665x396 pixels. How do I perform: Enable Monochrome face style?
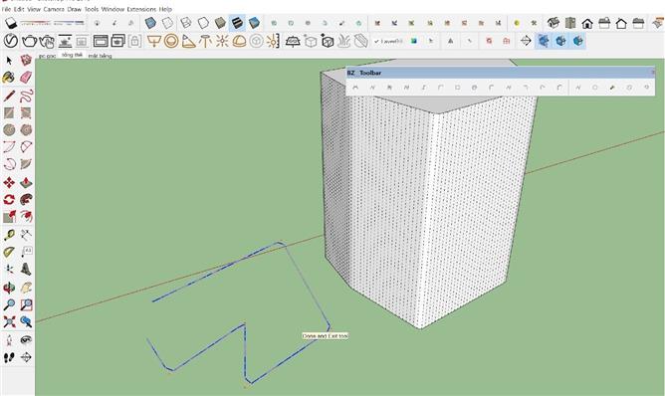[254, 23]
